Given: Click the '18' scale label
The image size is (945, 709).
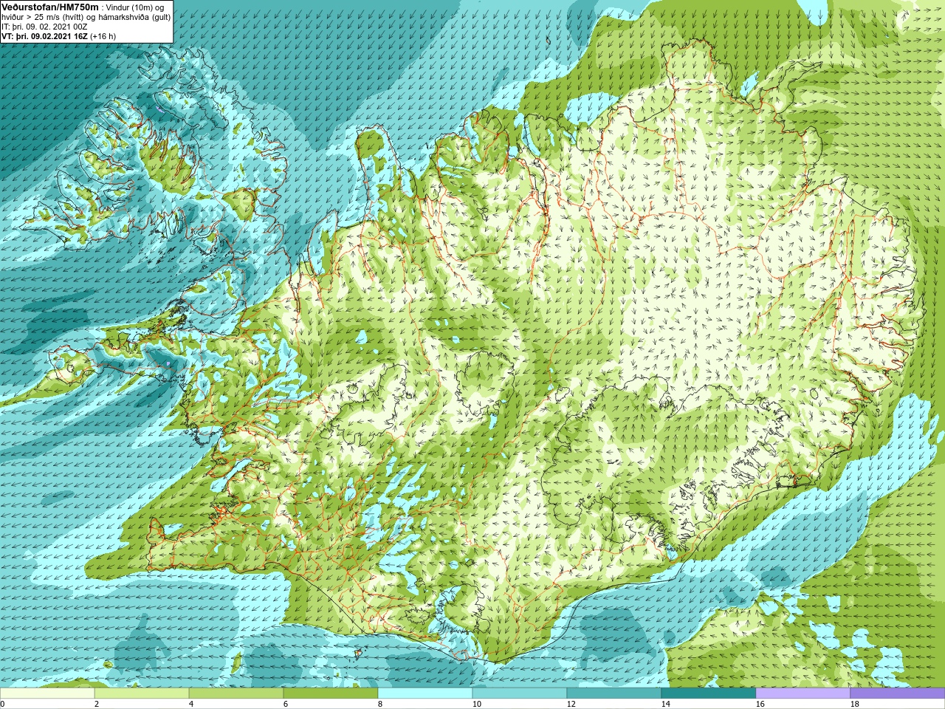Looking at the screenshot, I should pyautogui.click(x=854, y=704).
